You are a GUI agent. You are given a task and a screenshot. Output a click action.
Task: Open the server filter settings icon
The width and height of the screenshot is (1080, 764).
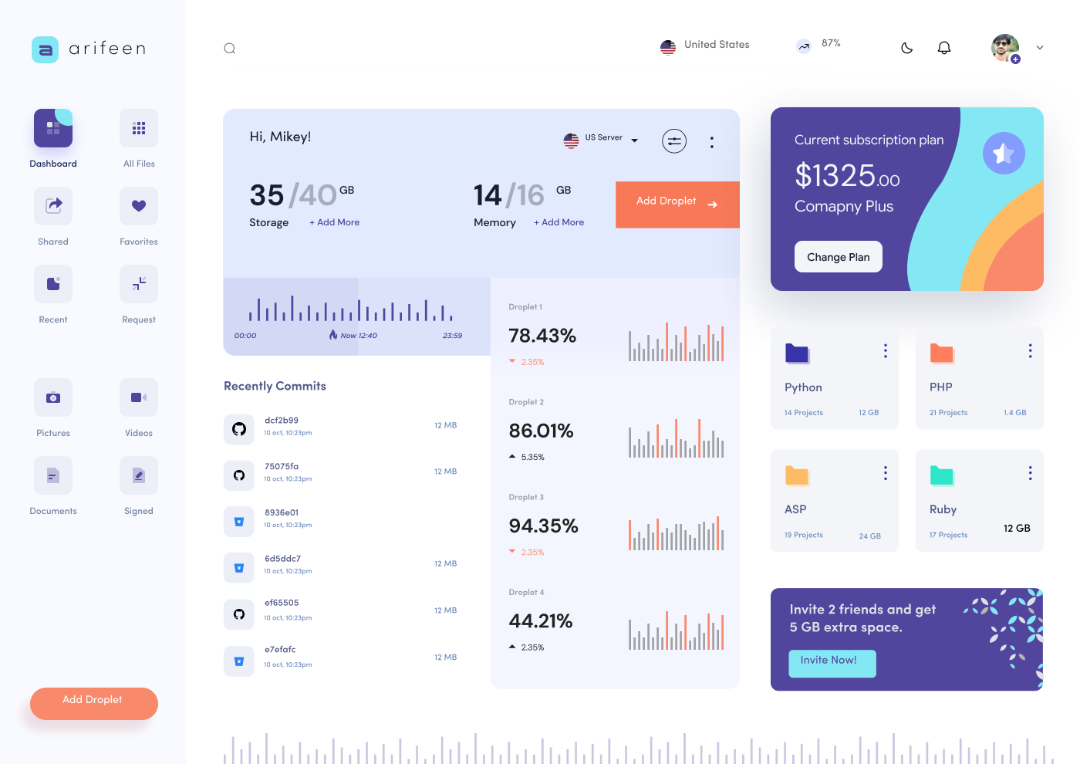673,140
